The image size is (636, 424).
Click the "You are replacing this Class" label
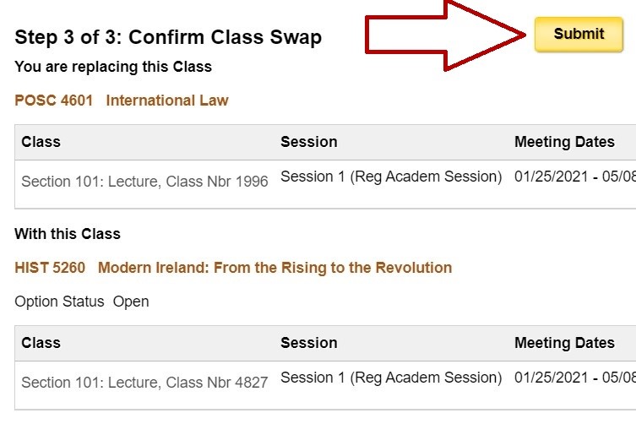[x=113, y=67]
